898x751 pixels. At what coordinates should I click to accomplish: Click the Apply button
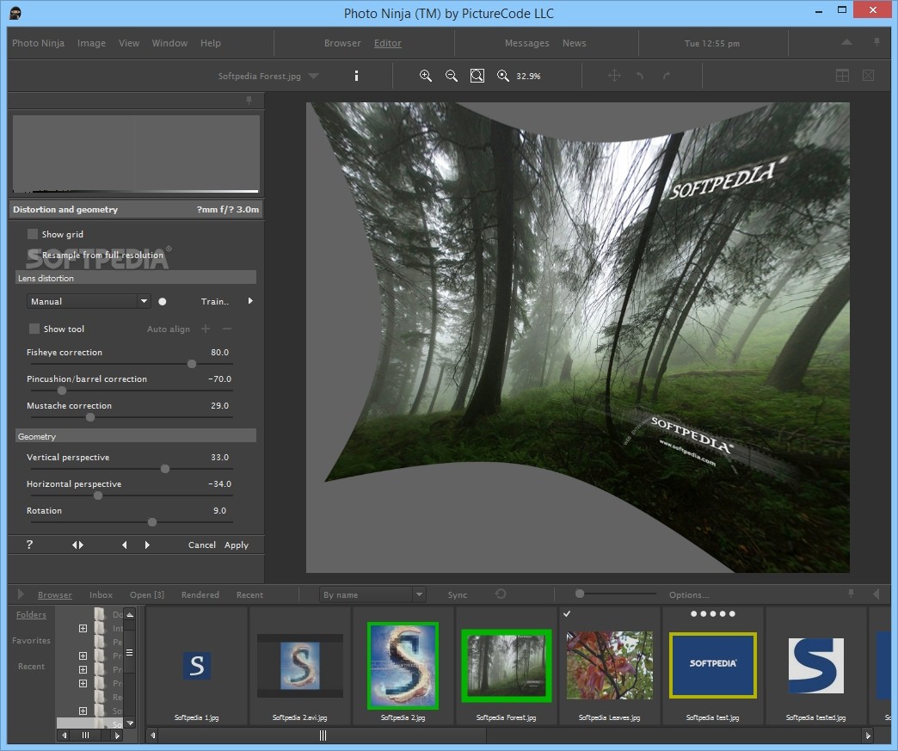point(237,545)
